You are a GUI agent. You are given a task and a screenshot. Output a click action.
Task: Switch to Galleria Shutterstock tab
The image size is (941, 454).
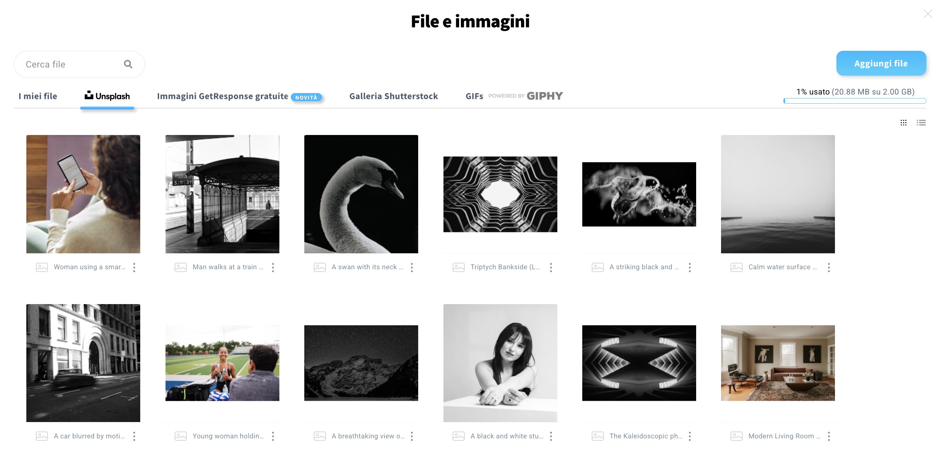click(393, 96)
